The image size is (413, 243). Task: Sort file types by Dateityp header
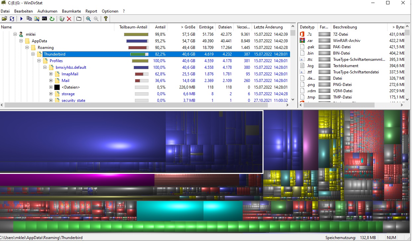[x=308, y=27]
